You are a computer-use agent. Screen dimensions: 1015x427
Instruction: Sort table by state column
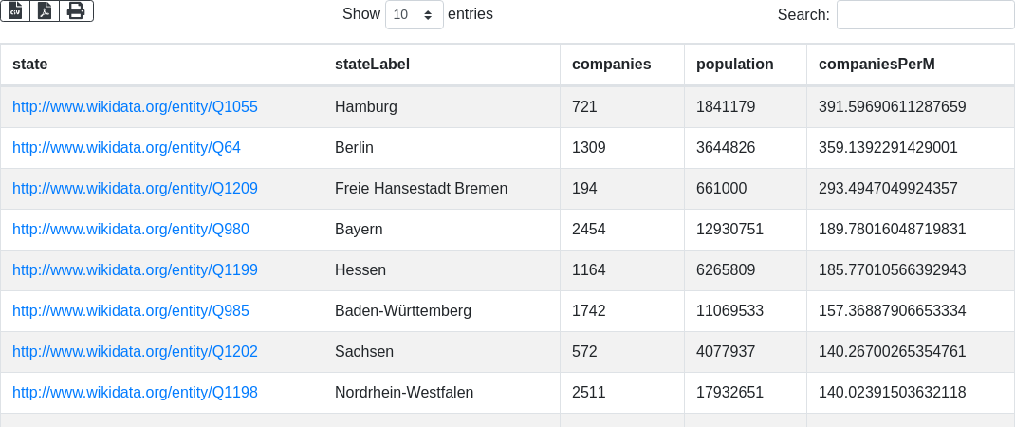point(30,65)
